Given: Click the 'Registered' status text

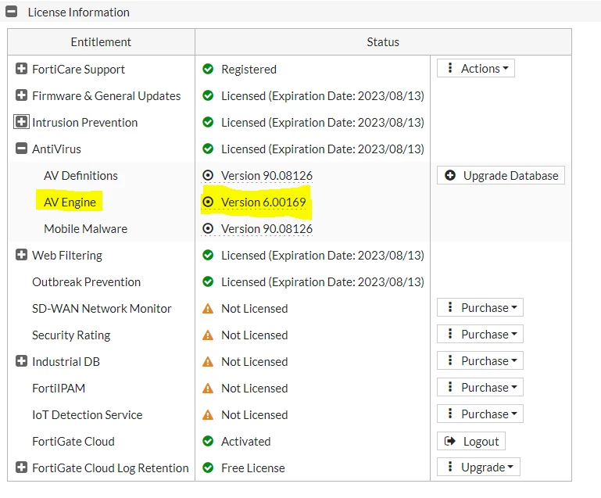Looking at the screenshot, I should (x=249, y=70).
